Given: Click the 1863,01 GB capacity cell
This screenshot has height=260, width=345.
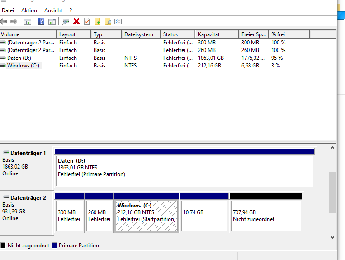Looking at the screenshot, I should tap(211, 58).
